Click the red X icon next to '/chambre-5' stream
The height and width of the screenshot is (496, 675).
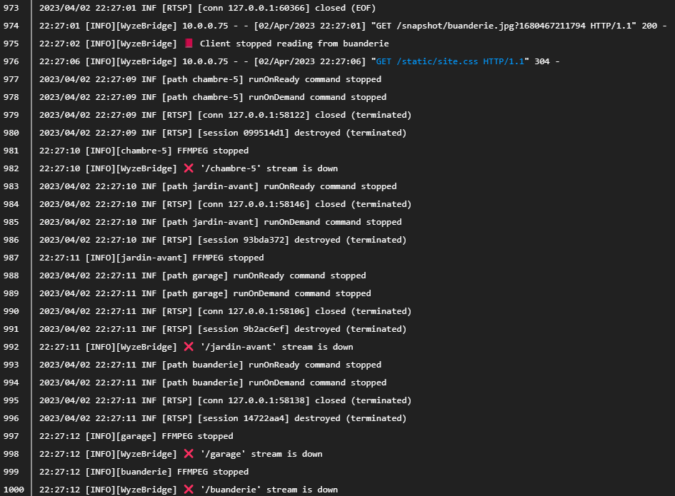coord(189,168)
